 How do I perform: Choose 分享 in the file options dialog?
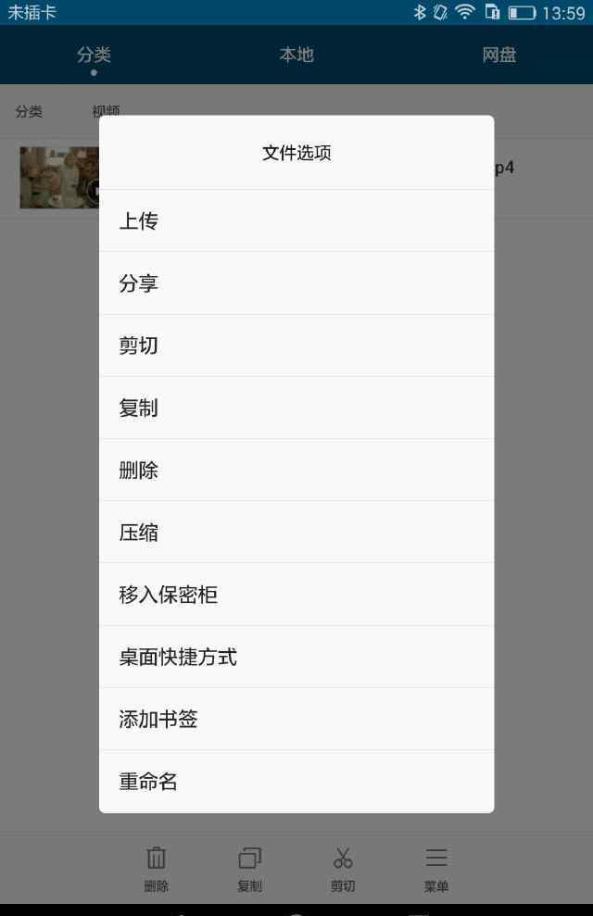(x=296, y=283)
